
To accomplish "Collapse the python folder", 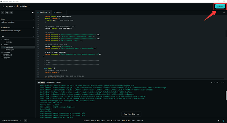I will 2,39.
